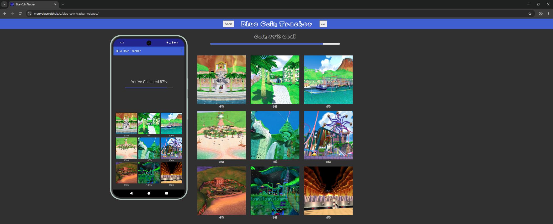Open the Pianta Village night treetop thumbnail
The height and width of the screenshot is (224, 553).
pyautogui.click(x=275, y=191)
